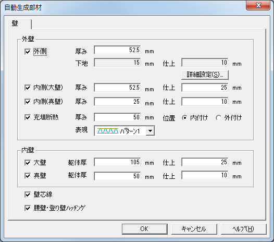Toggle the 内側(大壁) checkbox
Screen dimensions: 274x242
tap(28, 88)
